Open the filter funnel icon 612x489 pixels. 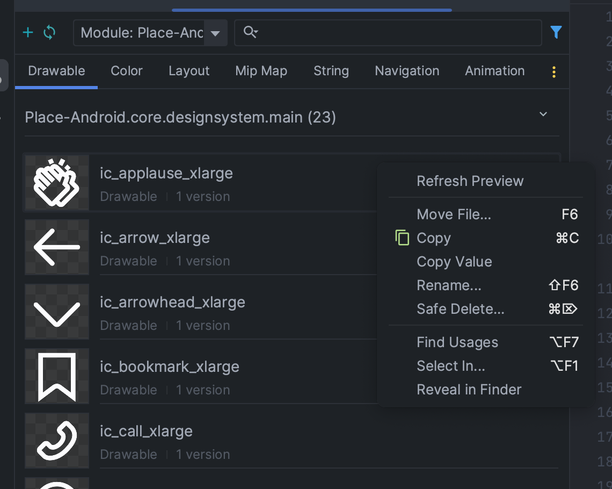pos(556,32)
